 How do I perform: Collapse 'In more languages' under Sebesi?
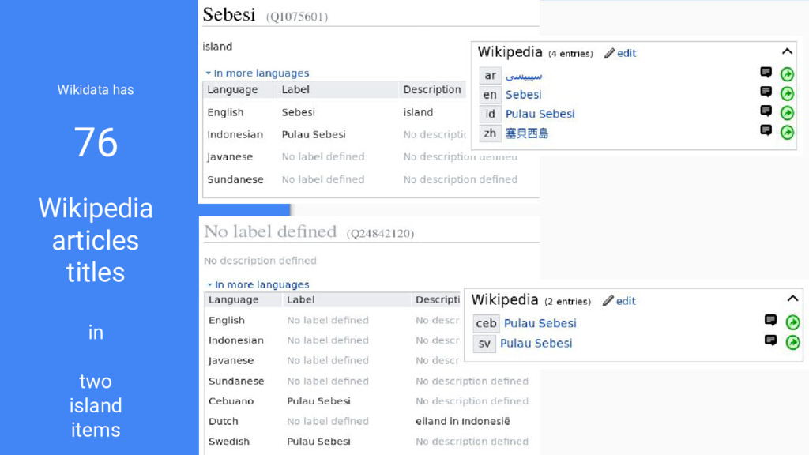click(x=257, y=73)
